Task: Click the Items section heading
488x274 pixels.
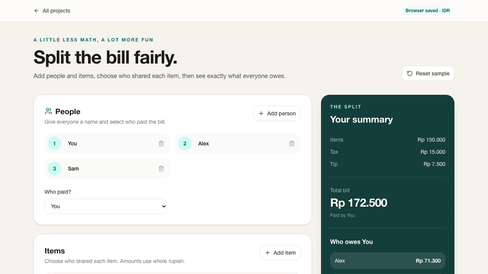Action: coord(55,251)
